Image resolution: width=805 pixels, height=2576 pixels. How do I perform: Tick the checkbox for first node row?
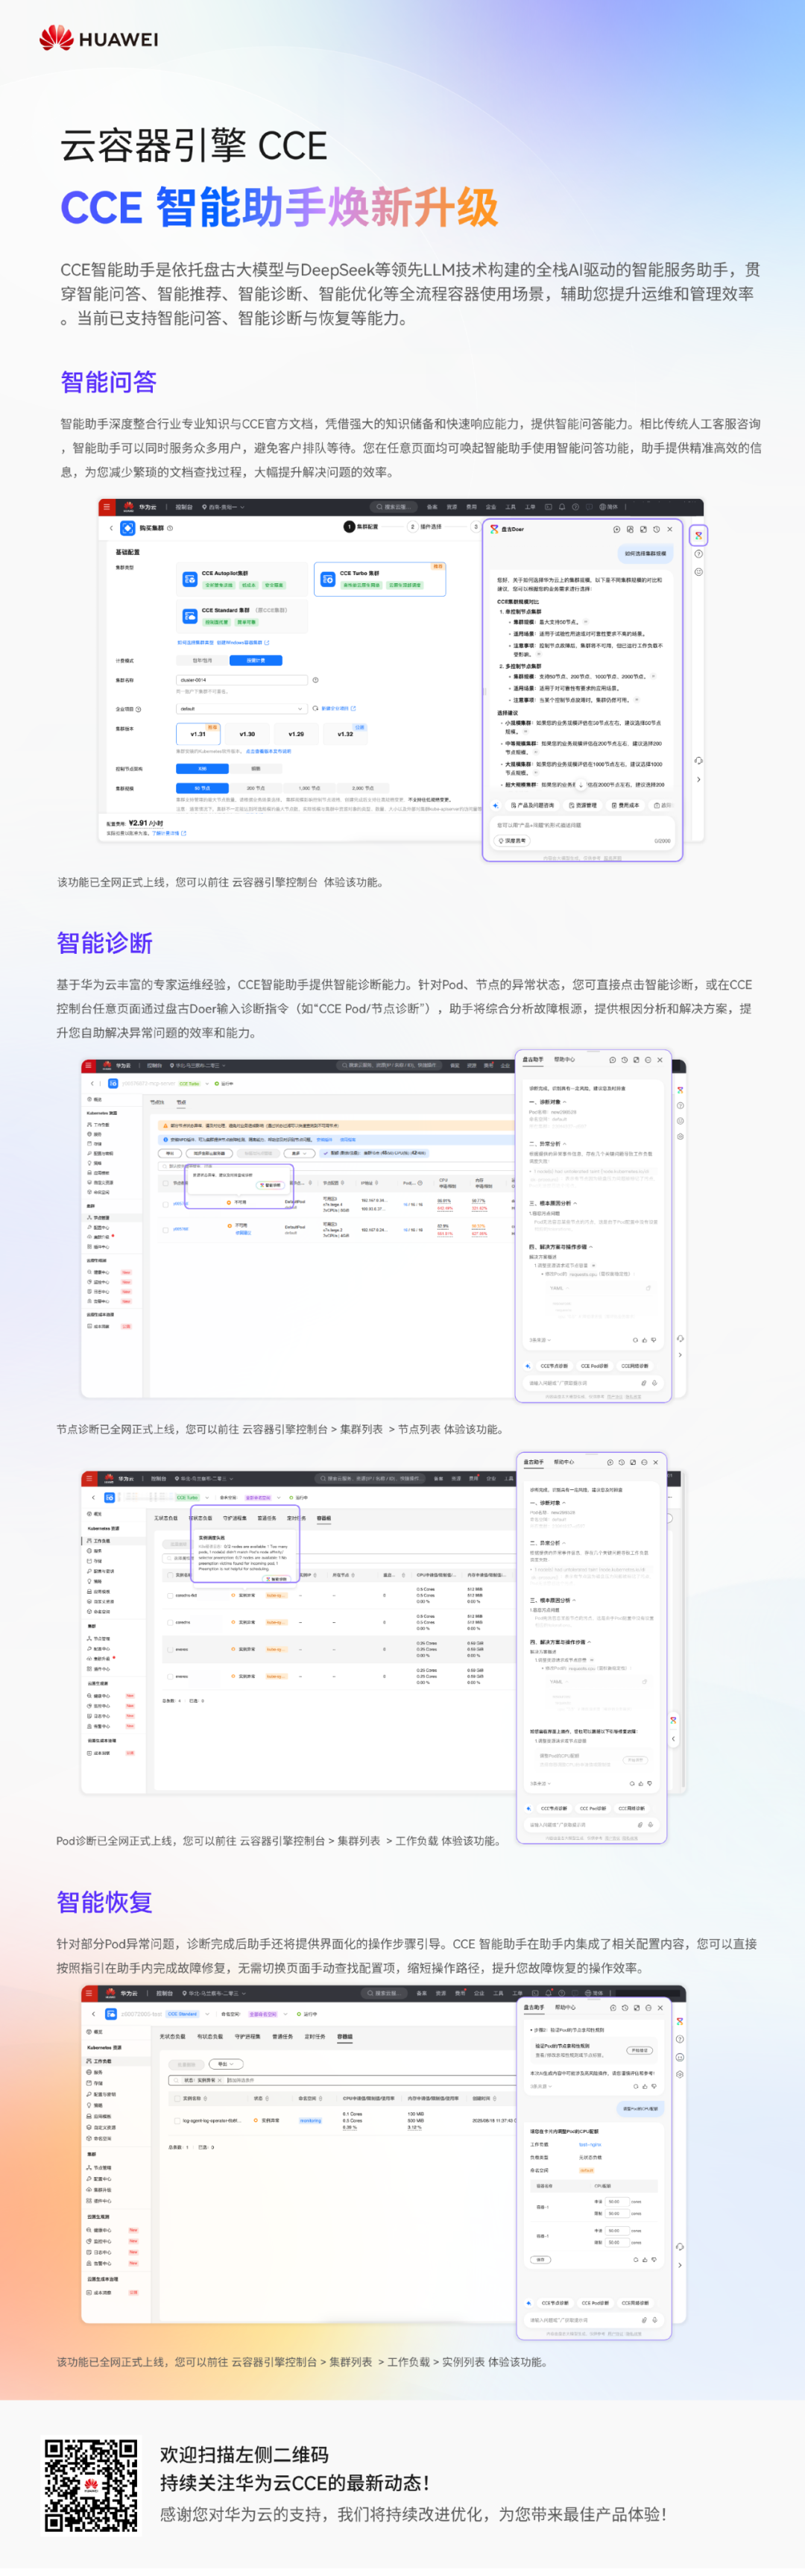pos(166,1203)
